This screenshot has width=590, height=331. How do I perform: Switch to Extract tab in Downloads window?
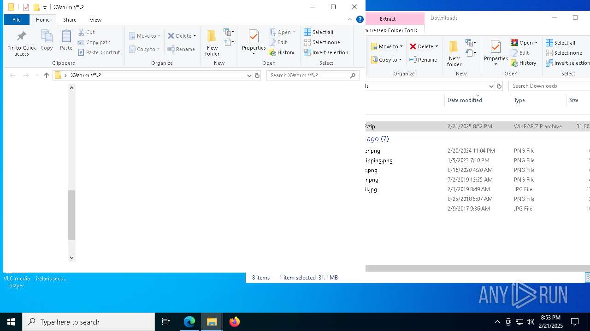pyautogui.click(x=388, y=19)
